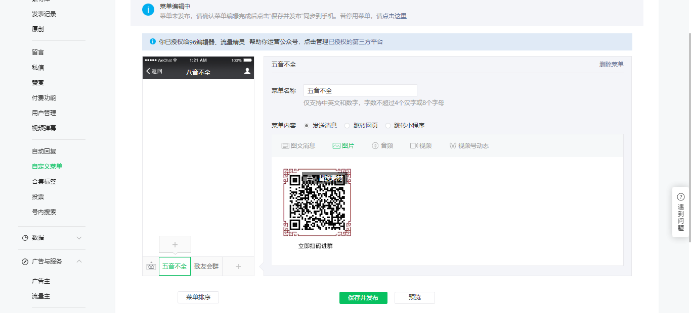Open 私信 in sidebar
Viewport: 691px width, 313px height.
[x=38, y=68]
